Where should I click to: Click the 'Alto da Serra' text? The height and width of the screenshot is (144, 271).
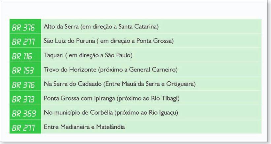coord(61,27)
